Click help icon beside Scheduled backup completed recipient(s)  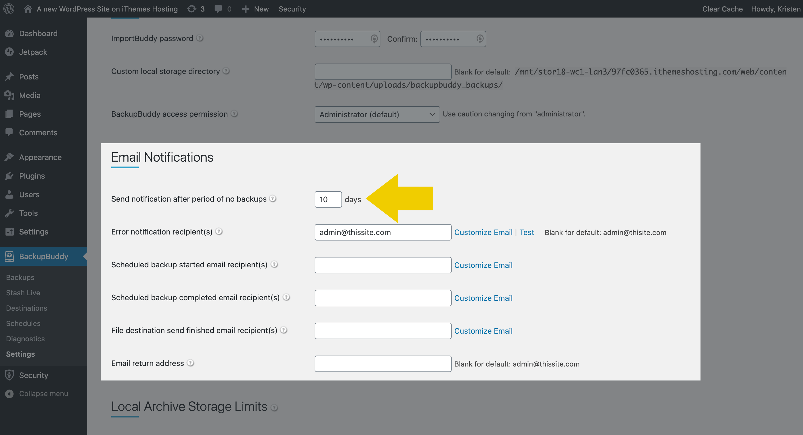286,297
